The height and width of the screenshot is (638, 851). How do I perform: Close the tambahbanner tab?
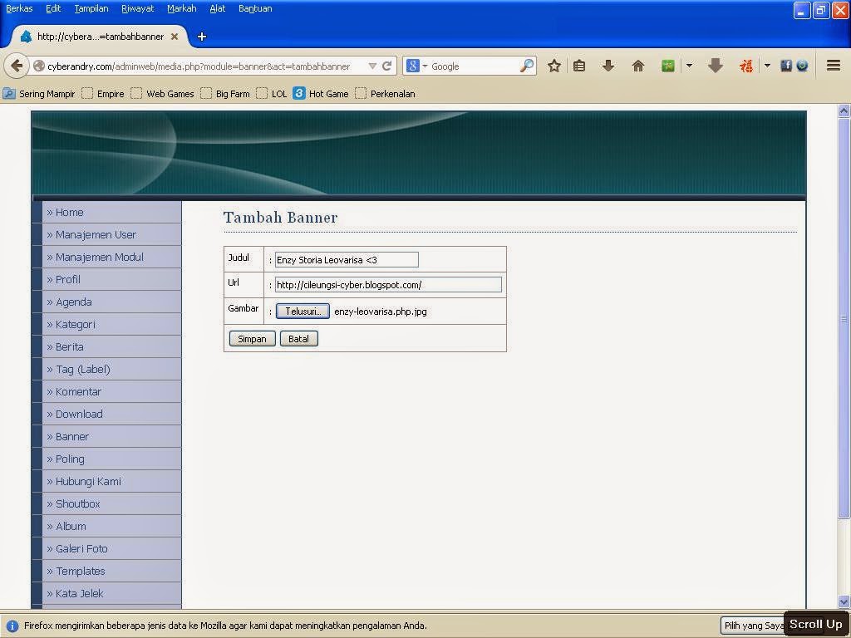click(x=175, y=37)
